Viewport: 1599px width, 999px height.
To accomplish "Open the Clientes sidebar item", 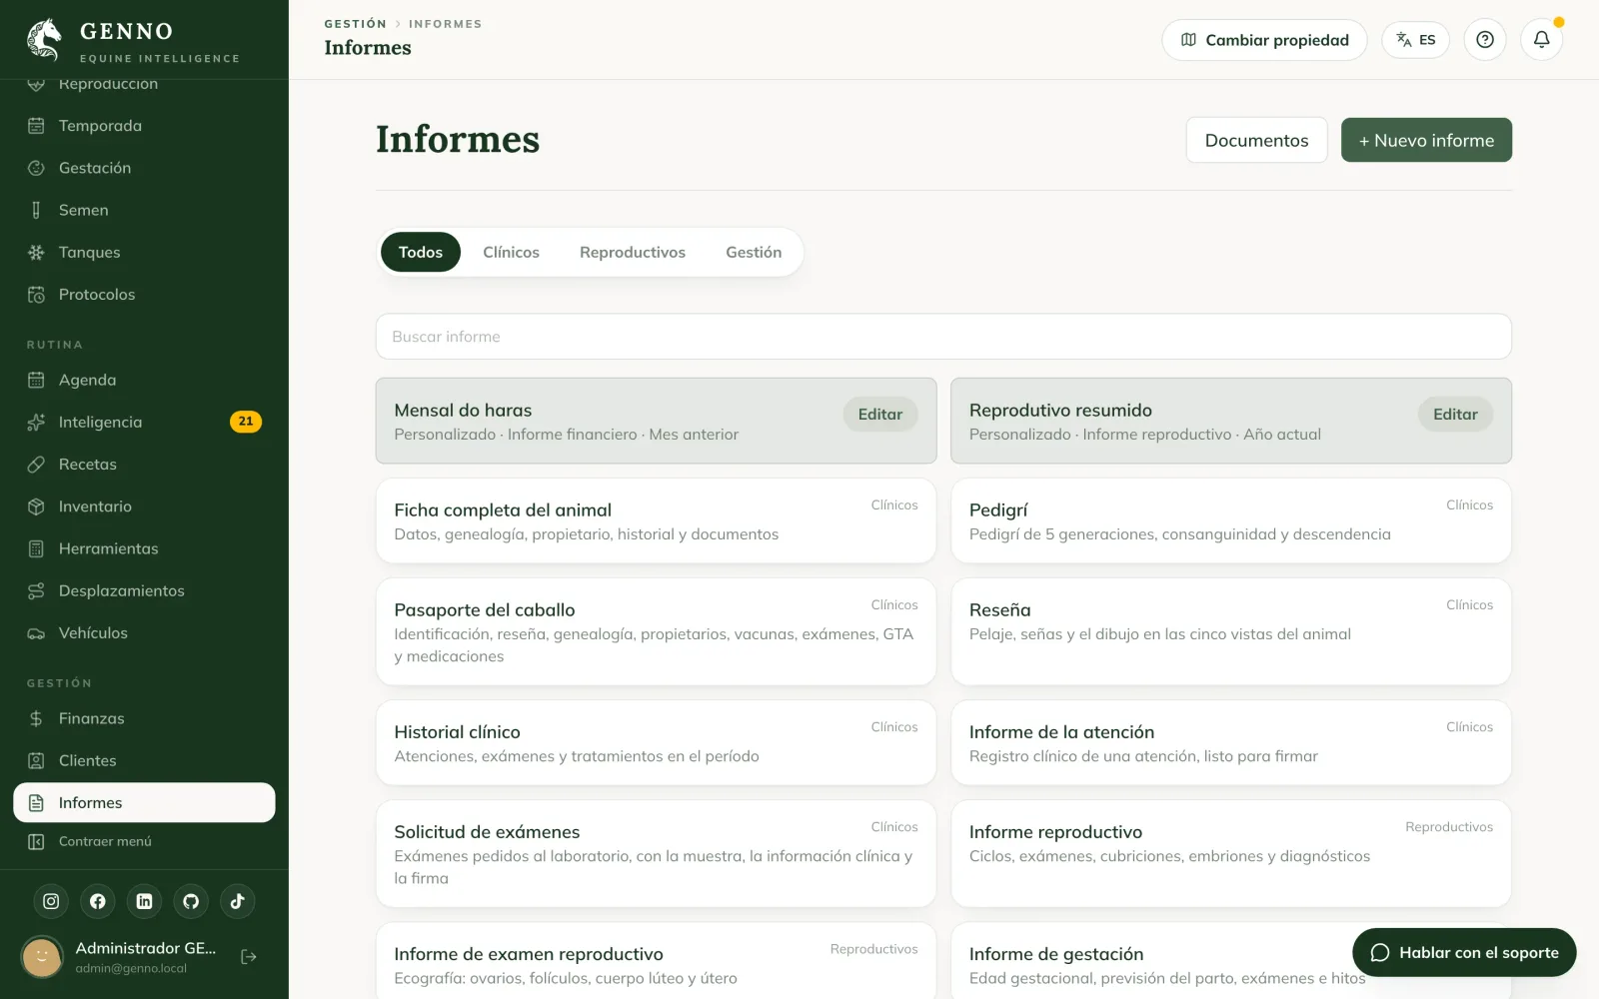I will (144, 760).
